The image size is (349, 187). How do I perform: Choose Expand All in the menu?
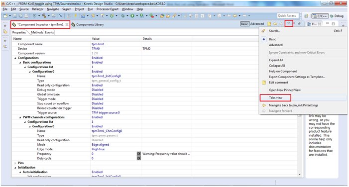click(x=276, y=60)
